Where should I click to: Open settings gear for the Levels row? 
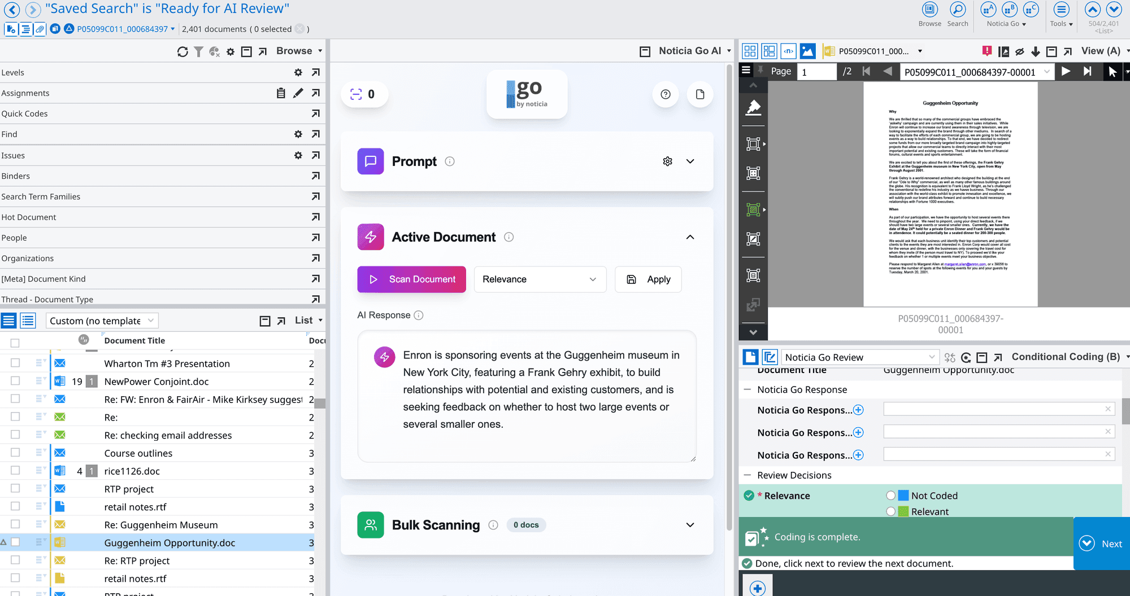coord(298,72)
